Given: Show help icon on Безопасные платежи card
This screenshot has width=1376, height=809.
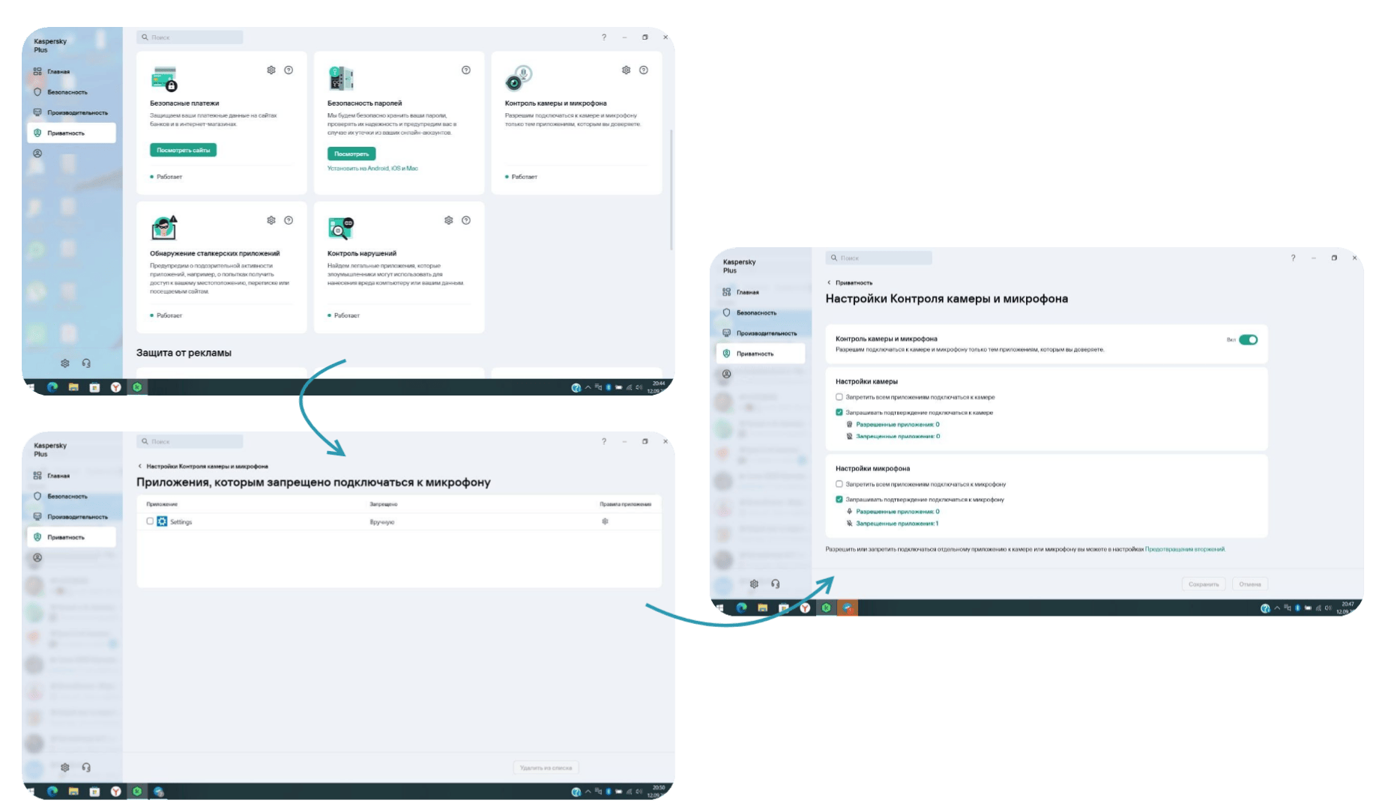Looking at the screenshot, I should click(x=289, y=70).
